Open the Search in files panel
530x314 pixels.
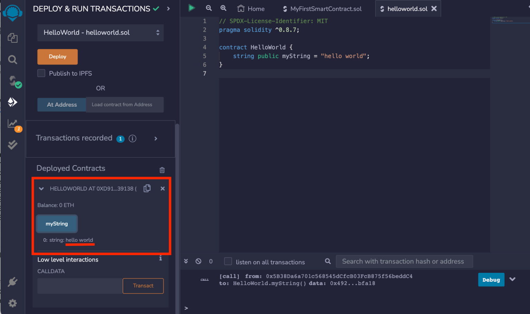point(13,59)
